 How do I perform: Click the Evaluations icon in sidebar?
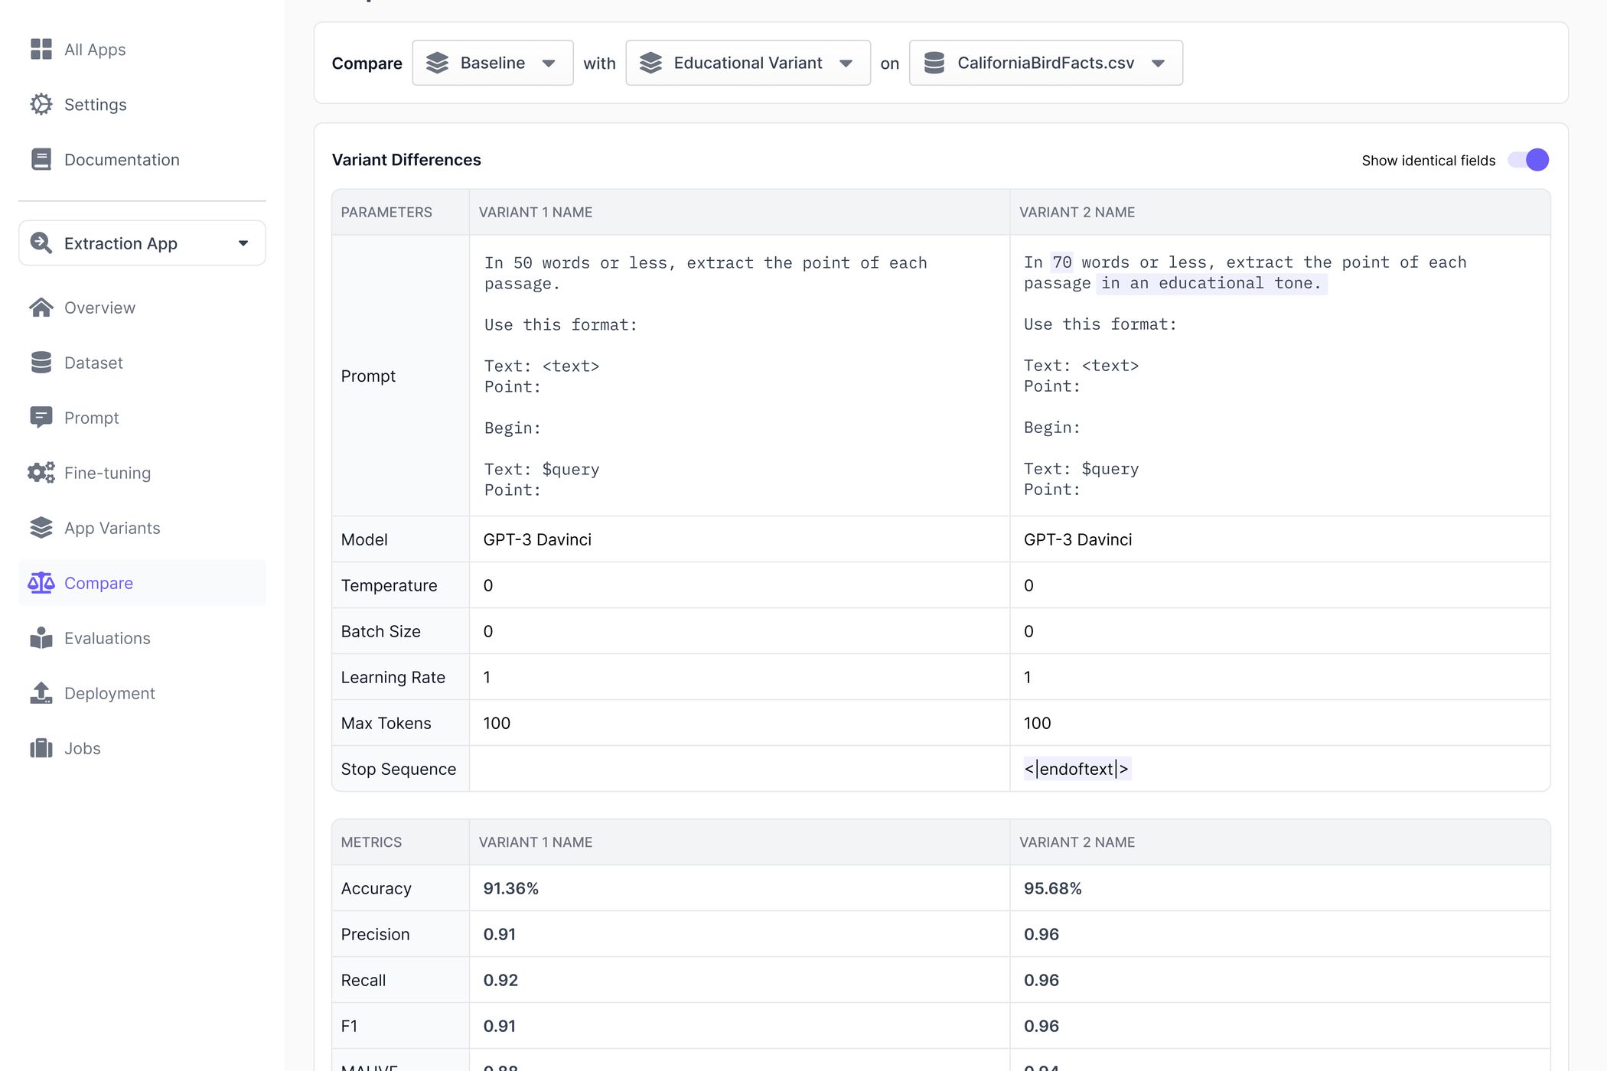tap(41, 638)
